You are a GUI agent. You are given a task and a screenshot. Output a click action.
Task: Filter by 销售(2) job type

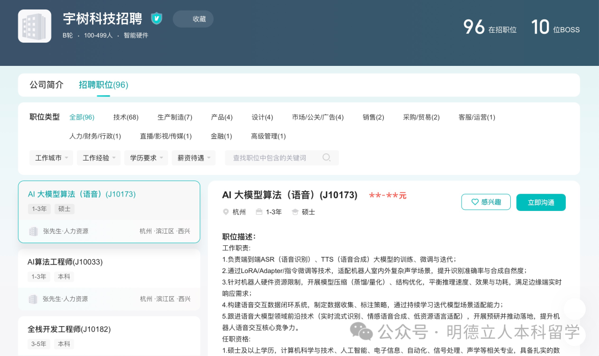(x=373, y=117)
